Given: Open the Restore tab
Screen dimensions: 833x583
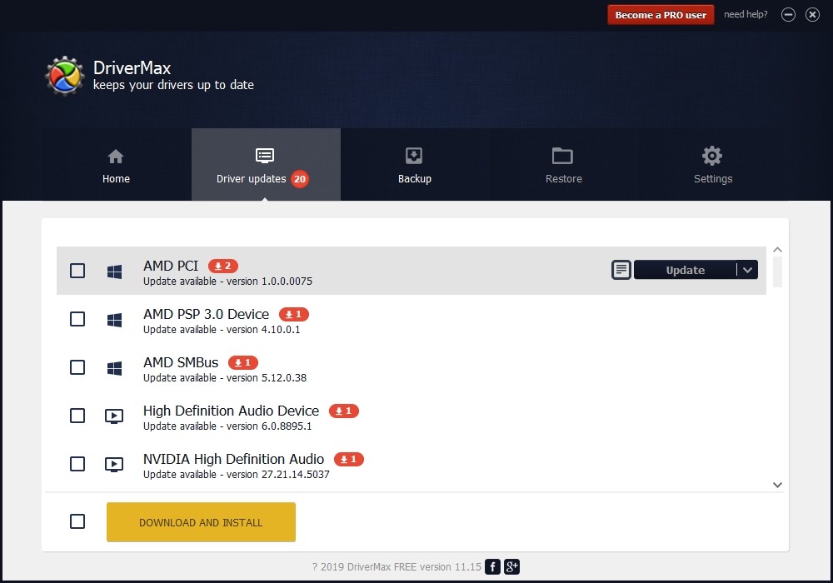Looking at the screenshot, I should coord(564,165).
